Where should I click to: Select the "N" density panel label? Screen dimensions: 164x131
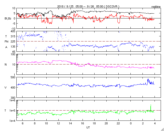click(x=6, y=64)
